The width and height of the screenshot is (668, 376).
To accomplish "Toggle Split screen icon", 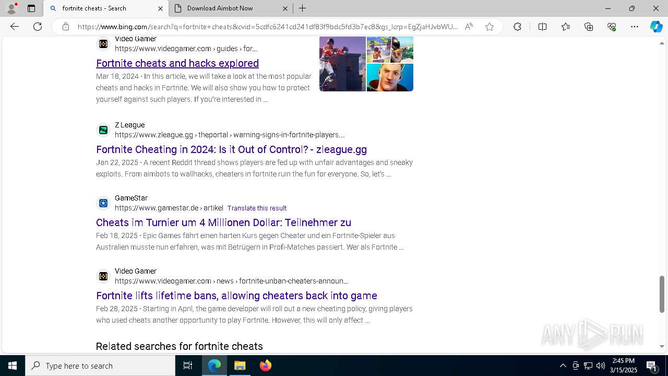I will click(542, 27).
